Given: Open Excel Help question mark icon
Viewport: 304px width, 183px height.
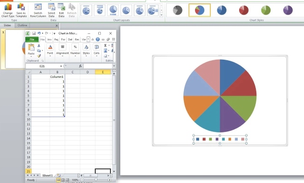Looking at the screenshot, I should click(98, 39).
